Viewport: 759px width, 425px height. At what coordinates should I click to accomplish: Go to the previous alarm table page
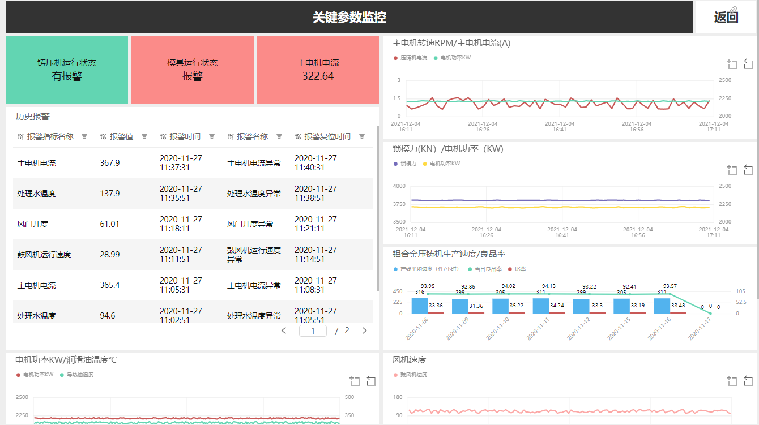pyautogui.click(x=284, y=330)
